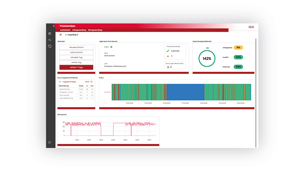304x171 pixels.
Task: Click the iS-X logo in the header
Action: point(251,27)
